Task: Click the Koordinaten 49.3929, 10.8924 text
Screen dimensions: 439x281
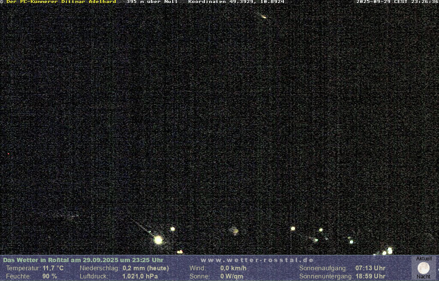Action: point(236,2)
